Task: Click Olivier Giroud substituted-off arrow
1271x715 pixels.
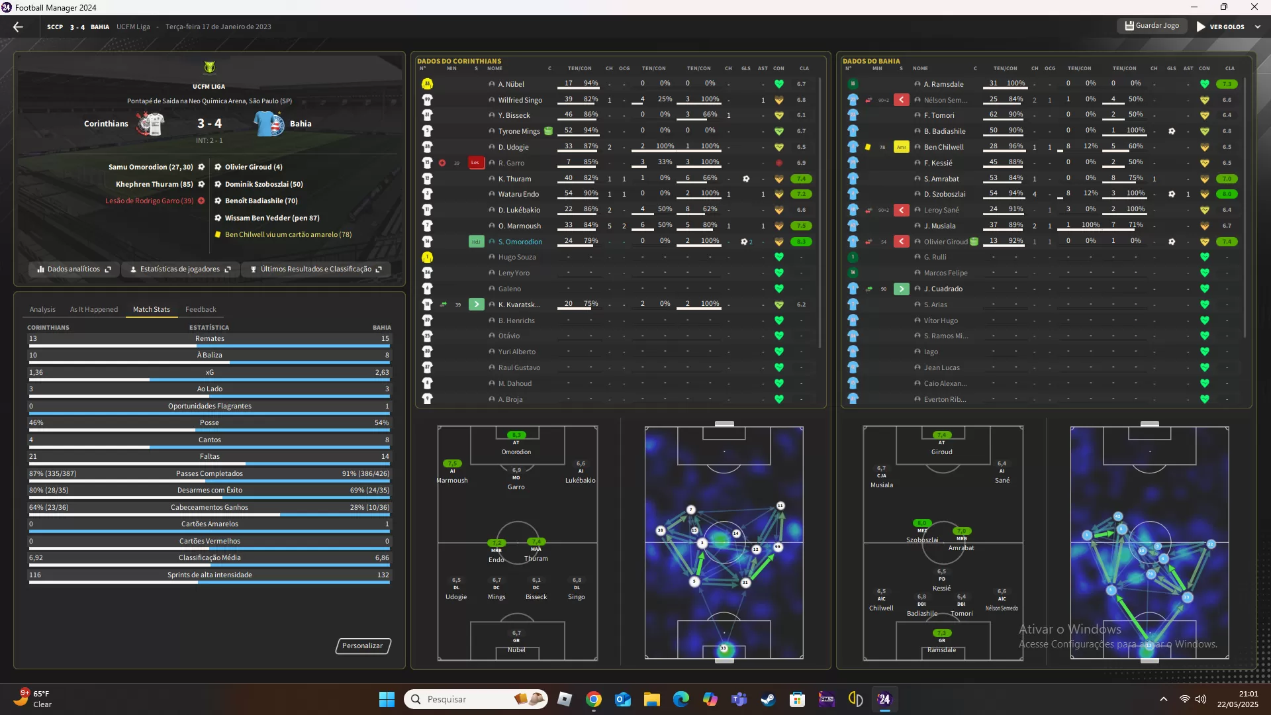Action: pos(901,242)
